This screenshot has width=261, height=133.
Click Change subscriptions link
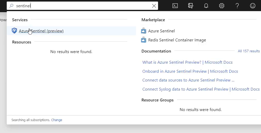tap(57, 120)
